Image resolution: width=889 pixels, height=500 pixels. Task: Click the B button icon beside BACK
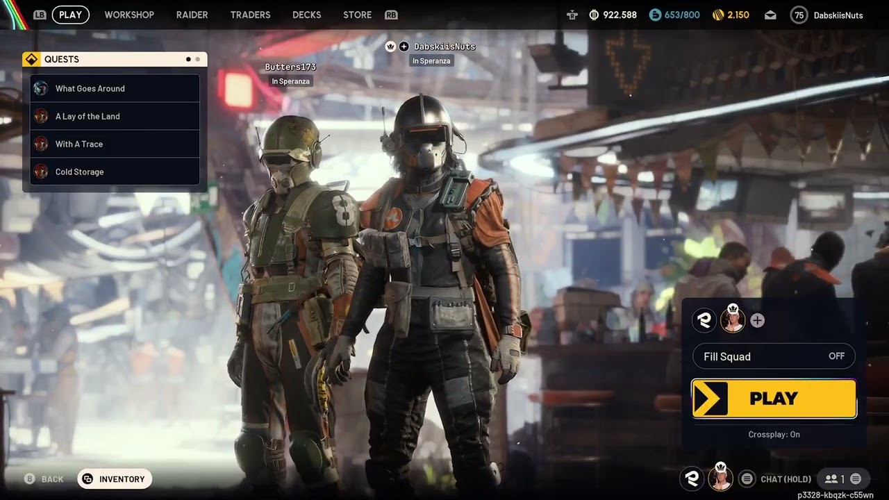pyautogui.click(x=30, y=478)
